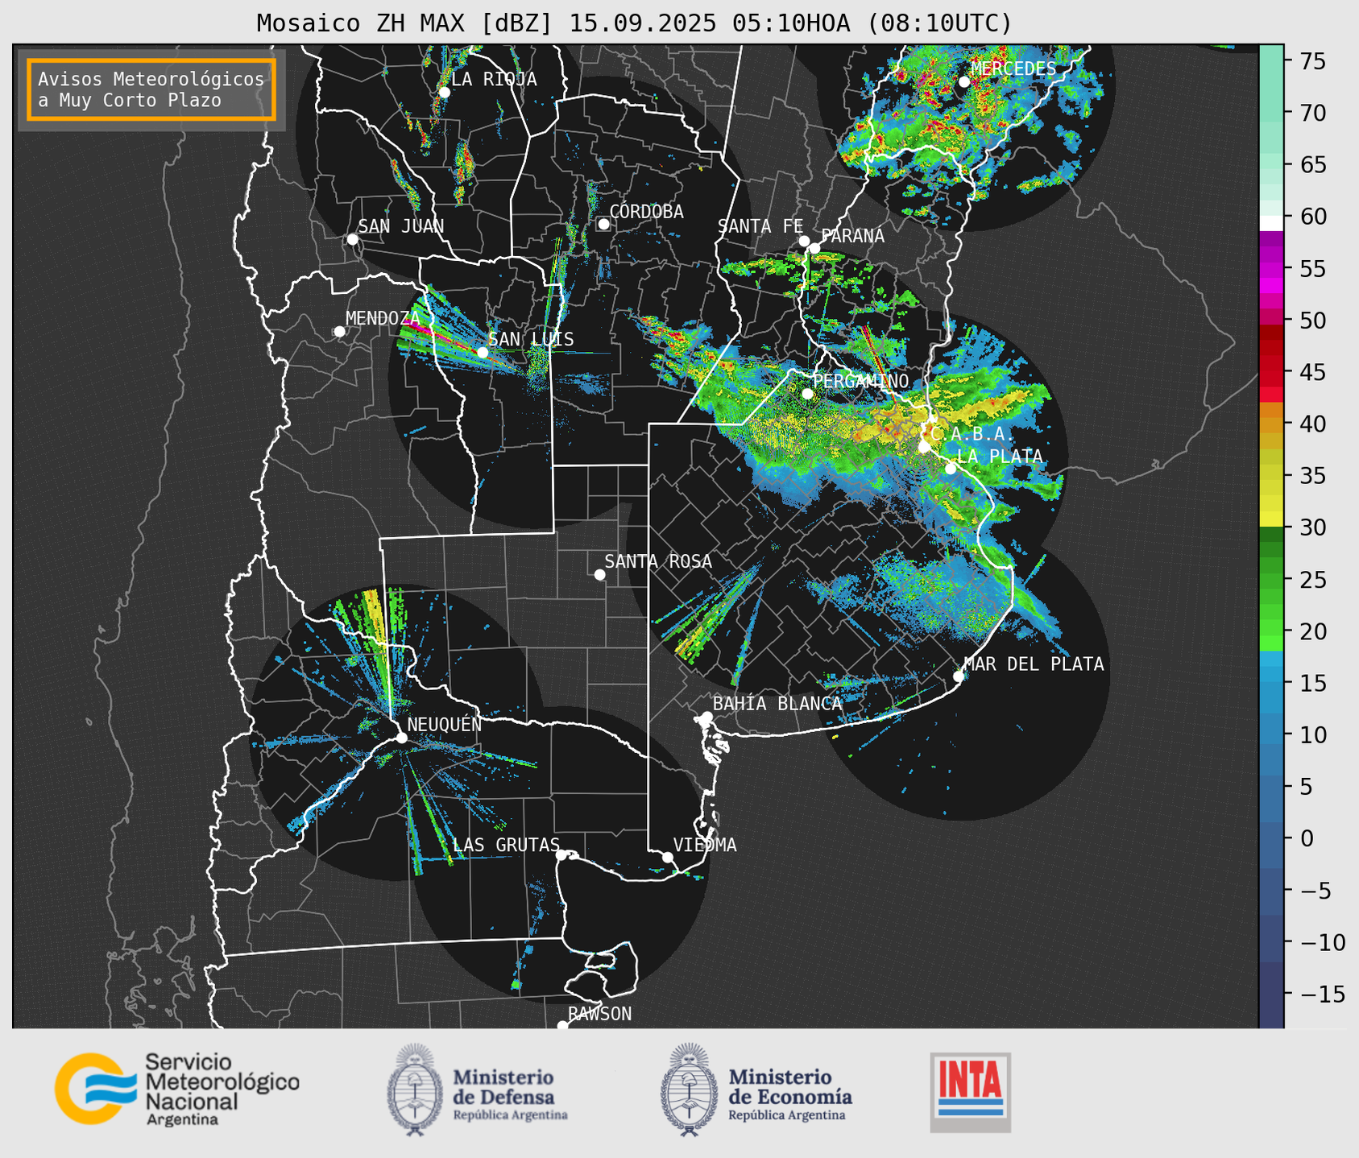Select the BAHÍA BLANCA city marker dot

[706, 717]
